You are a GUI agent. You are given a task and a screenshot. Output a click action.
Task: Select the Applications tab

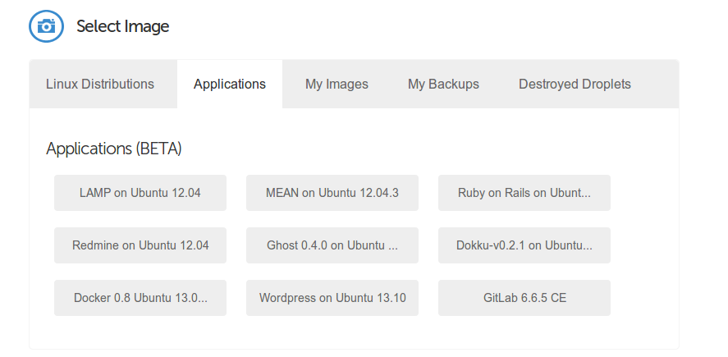pos(230,84)
